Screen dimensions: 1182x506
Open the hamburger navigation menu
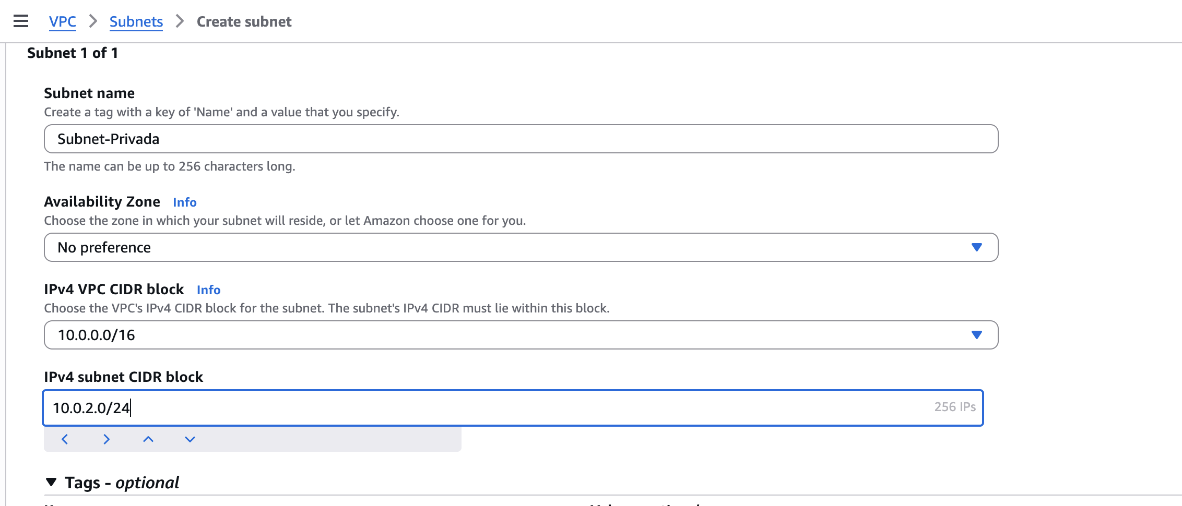(21, 21)
